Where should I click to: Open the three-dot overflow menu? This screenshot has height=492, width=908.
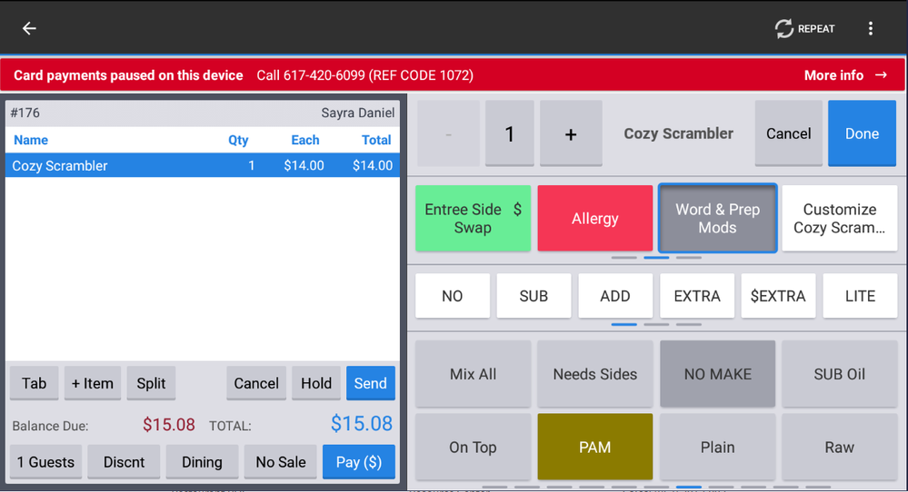click(870, 29)
